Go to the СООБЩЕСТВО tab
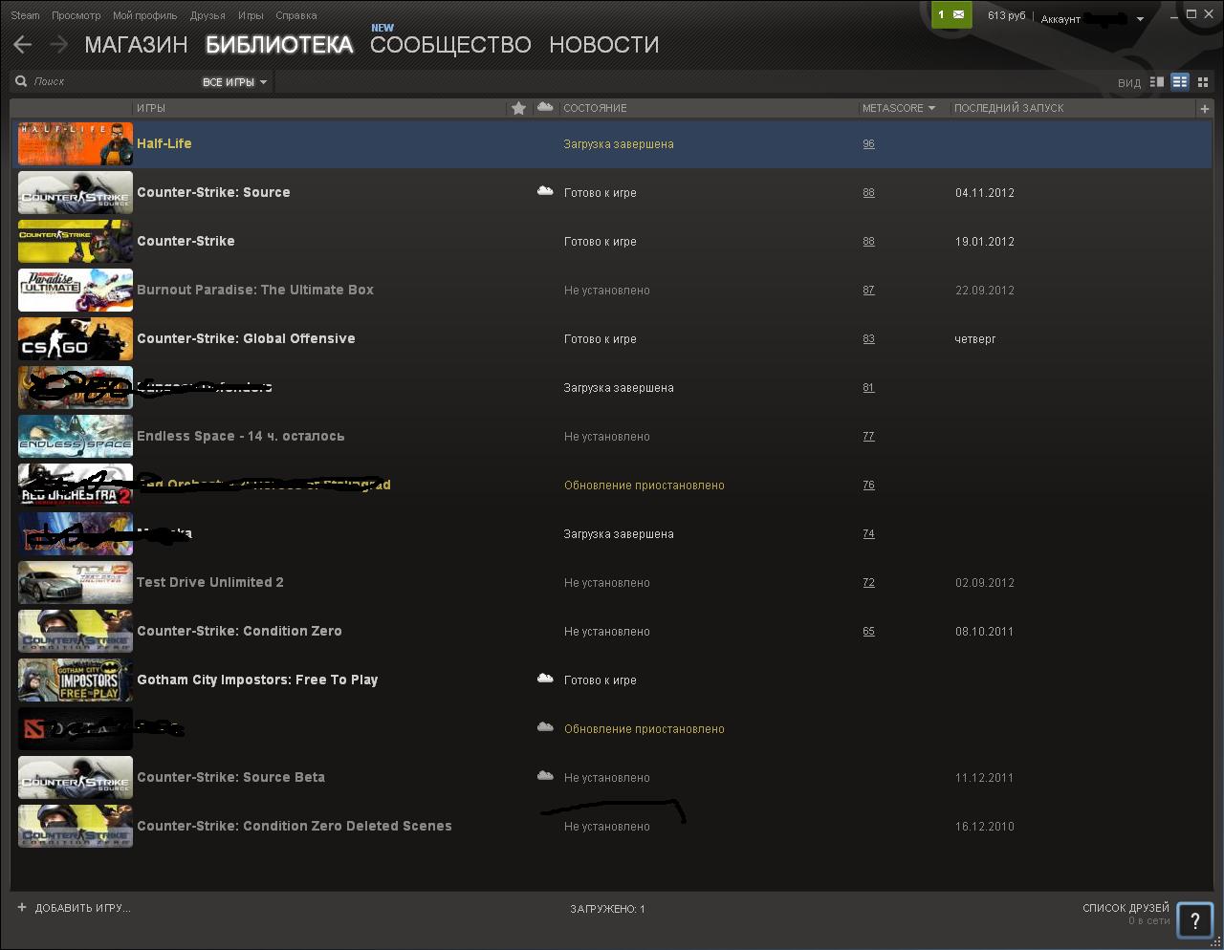Viewport: 1224px width, 950px height. pos(450,45)
